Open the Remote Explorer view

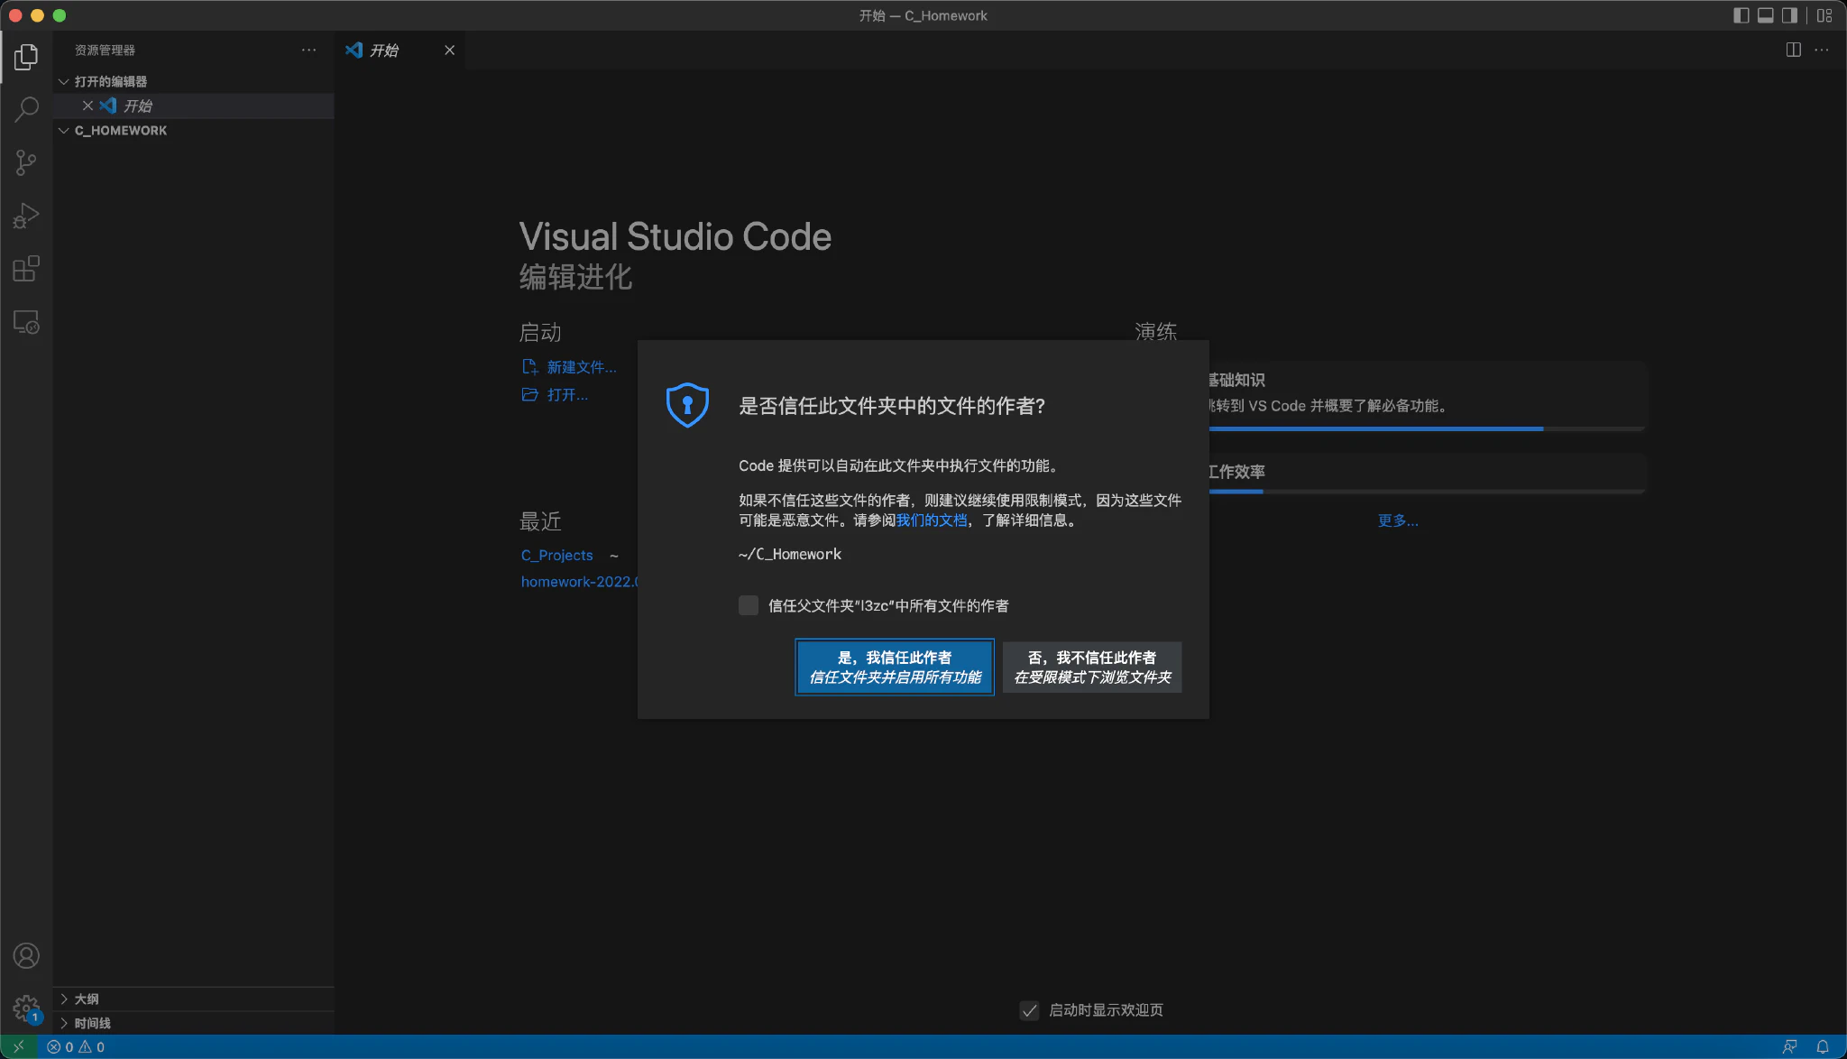(x=26, y=322)
